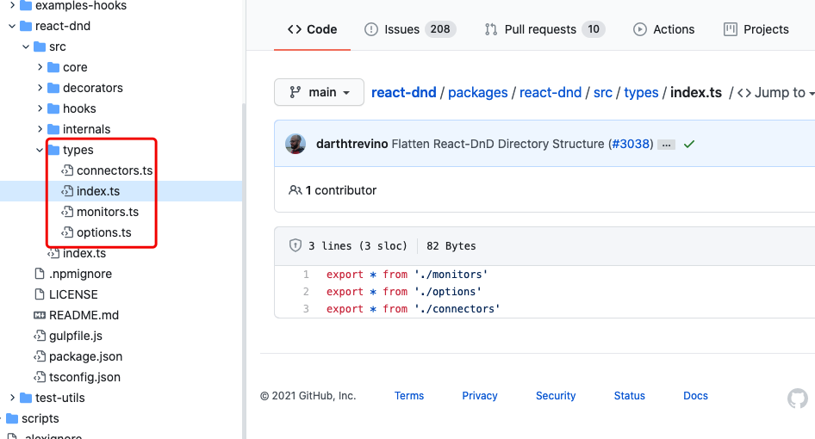Click code line number 1

[306, 275]
